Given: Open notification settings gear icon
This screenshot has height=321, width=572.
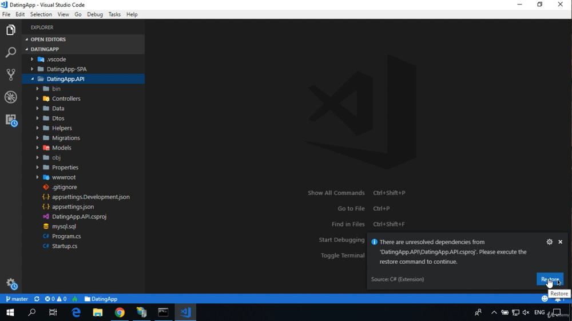Looking at the screenshot, I should (x=549, y=242).
